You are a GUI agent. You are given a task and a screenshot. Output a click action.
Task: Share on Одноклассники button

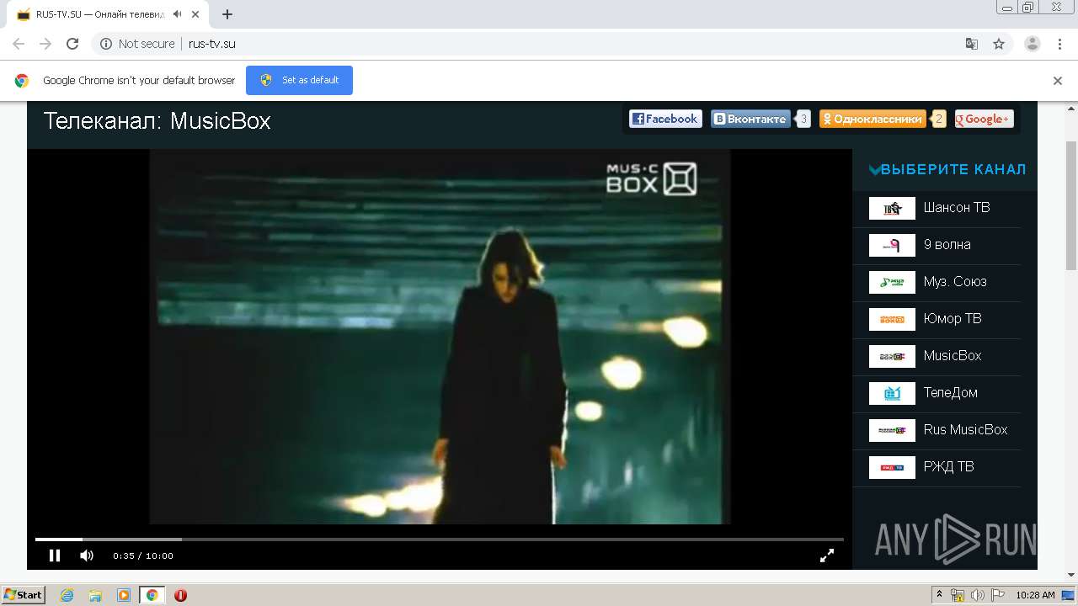873,120
